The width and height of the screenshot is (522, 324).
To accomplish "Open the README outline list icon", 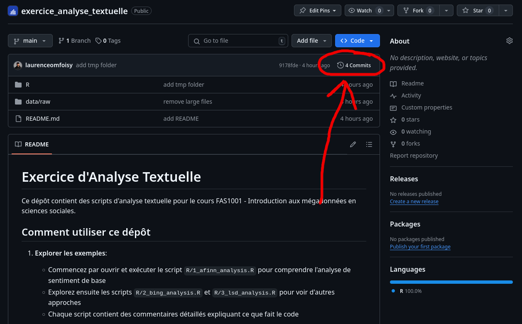I will tap(369, 144).
